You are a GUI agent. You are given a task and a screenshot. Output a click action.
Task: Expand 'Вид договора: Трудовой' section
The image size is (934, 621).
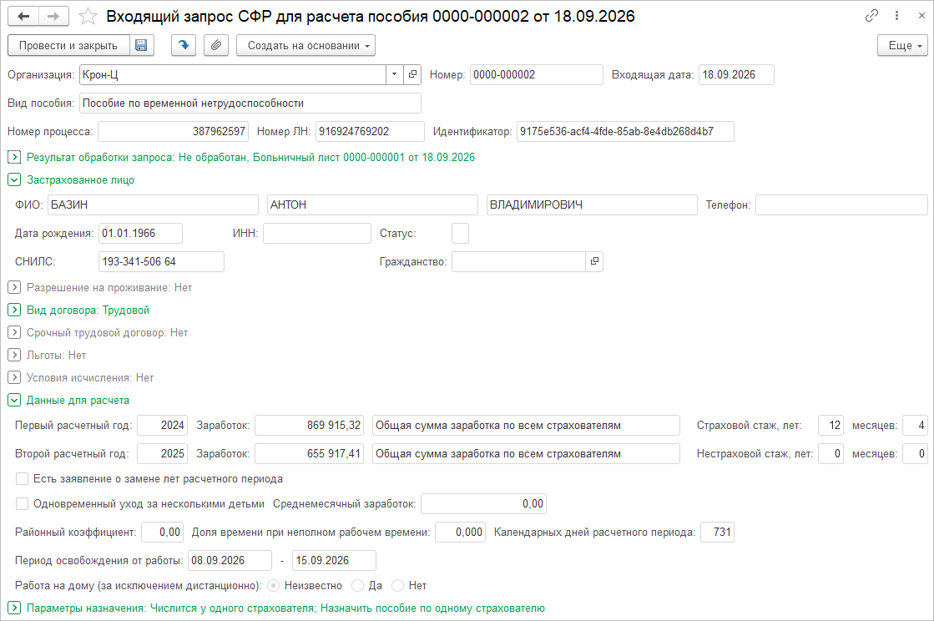14,310
